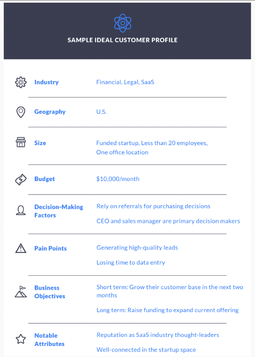Click Rely on referrals for purchasing decisions

tap(153, 206)
